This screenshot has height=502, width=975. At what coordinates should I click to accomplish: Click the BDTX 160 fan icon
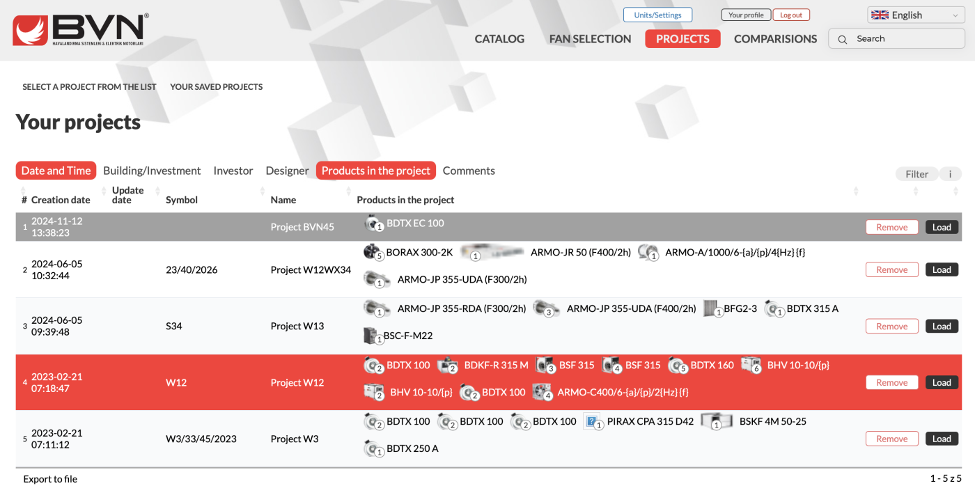click(678, 365)
